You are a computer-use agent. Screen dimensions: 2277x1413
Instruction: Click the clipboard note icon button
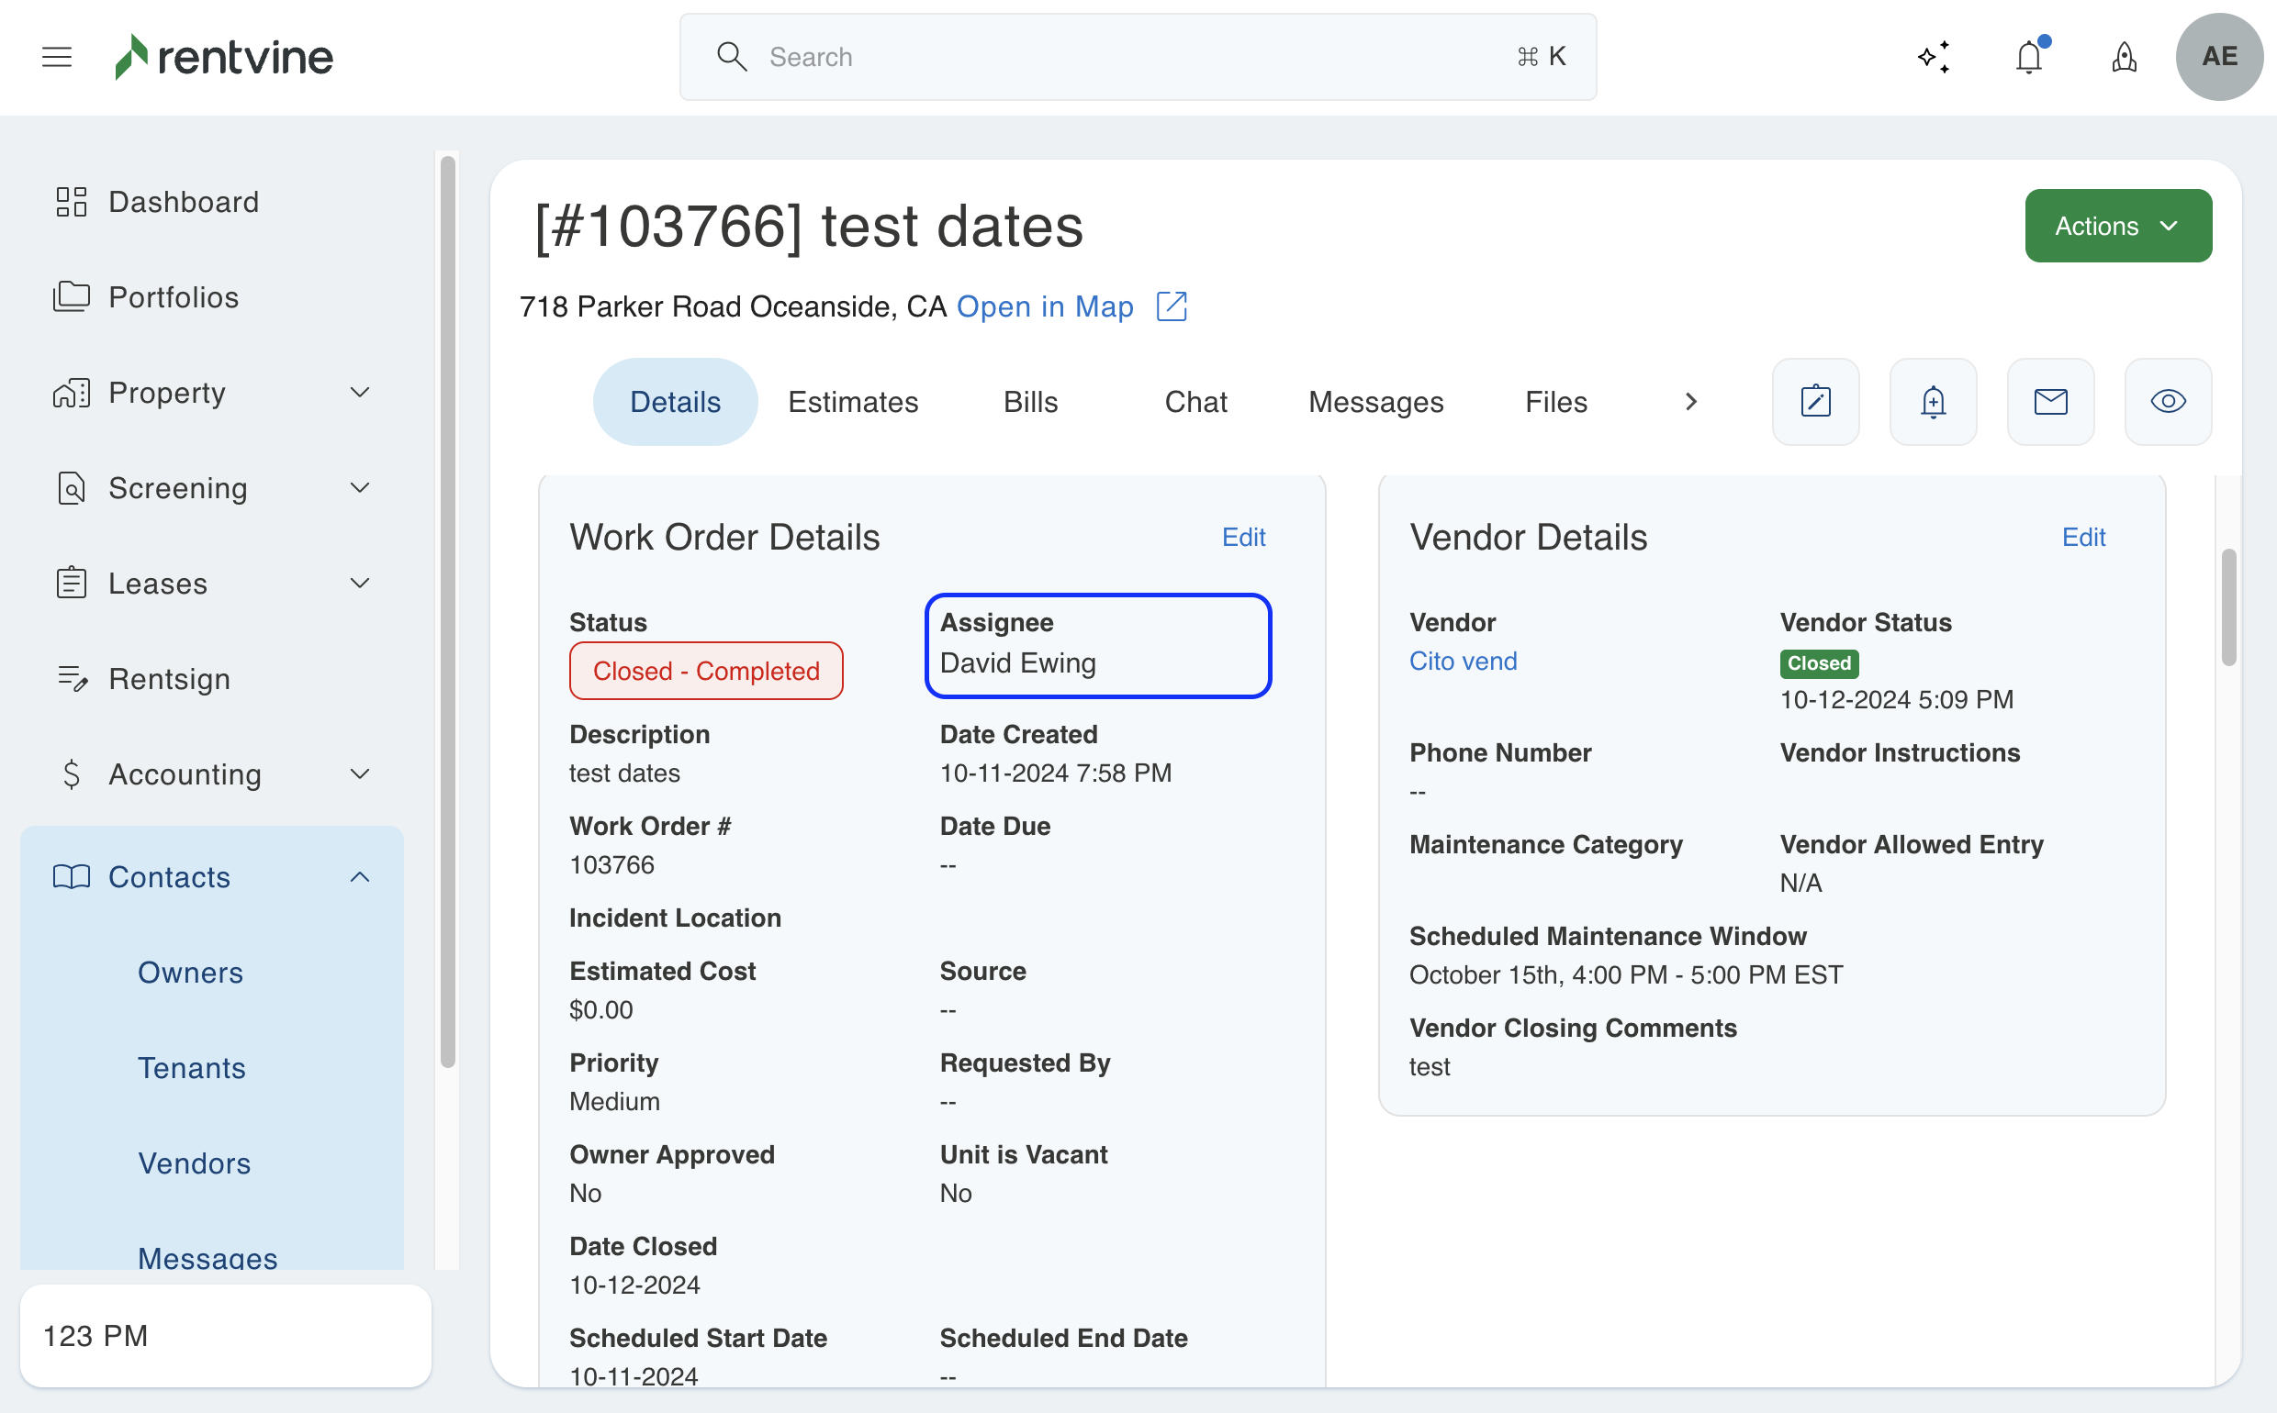(1815, 402)
